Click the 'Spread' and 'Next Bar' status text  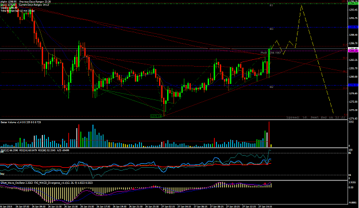tap(315, 117)
